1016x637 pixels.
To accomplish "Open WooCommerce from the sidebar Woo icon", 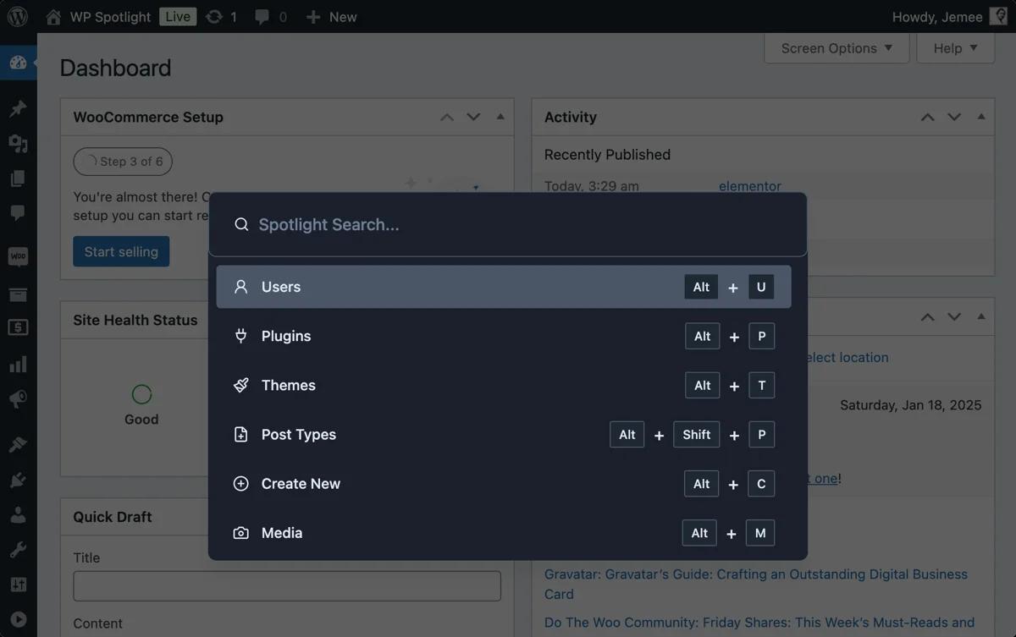I will point(18,256).
